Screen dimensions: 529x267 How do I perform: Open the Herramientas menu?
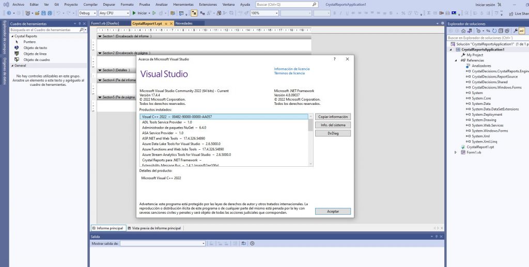(x=183, y=4)
